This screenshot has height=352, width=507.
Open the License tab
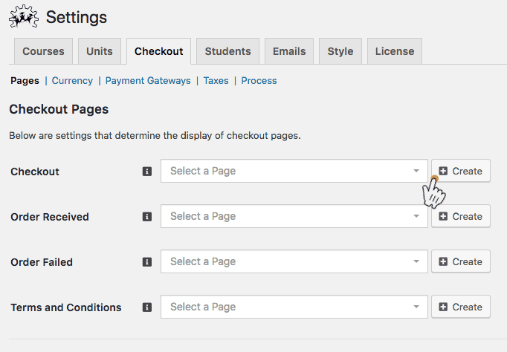point(395,51)
